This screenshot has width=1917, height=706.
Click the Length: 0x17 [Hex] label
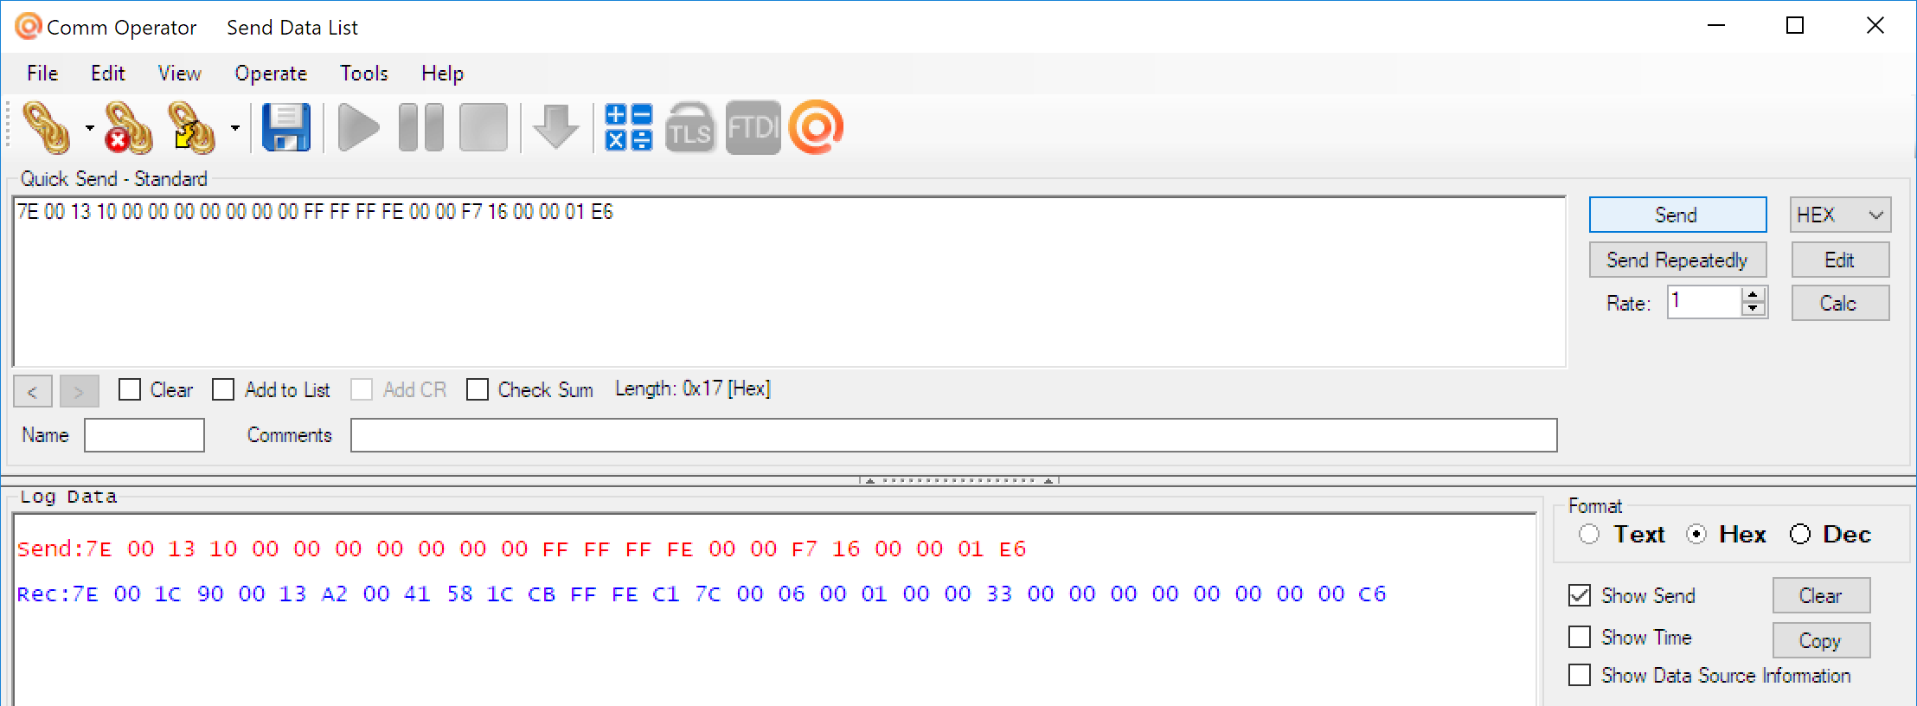pos(692,389)
